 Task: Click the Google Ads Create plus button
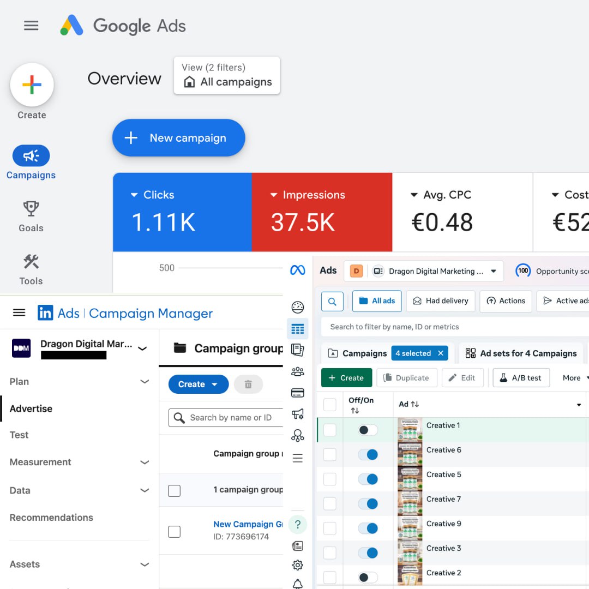[32, 85]
